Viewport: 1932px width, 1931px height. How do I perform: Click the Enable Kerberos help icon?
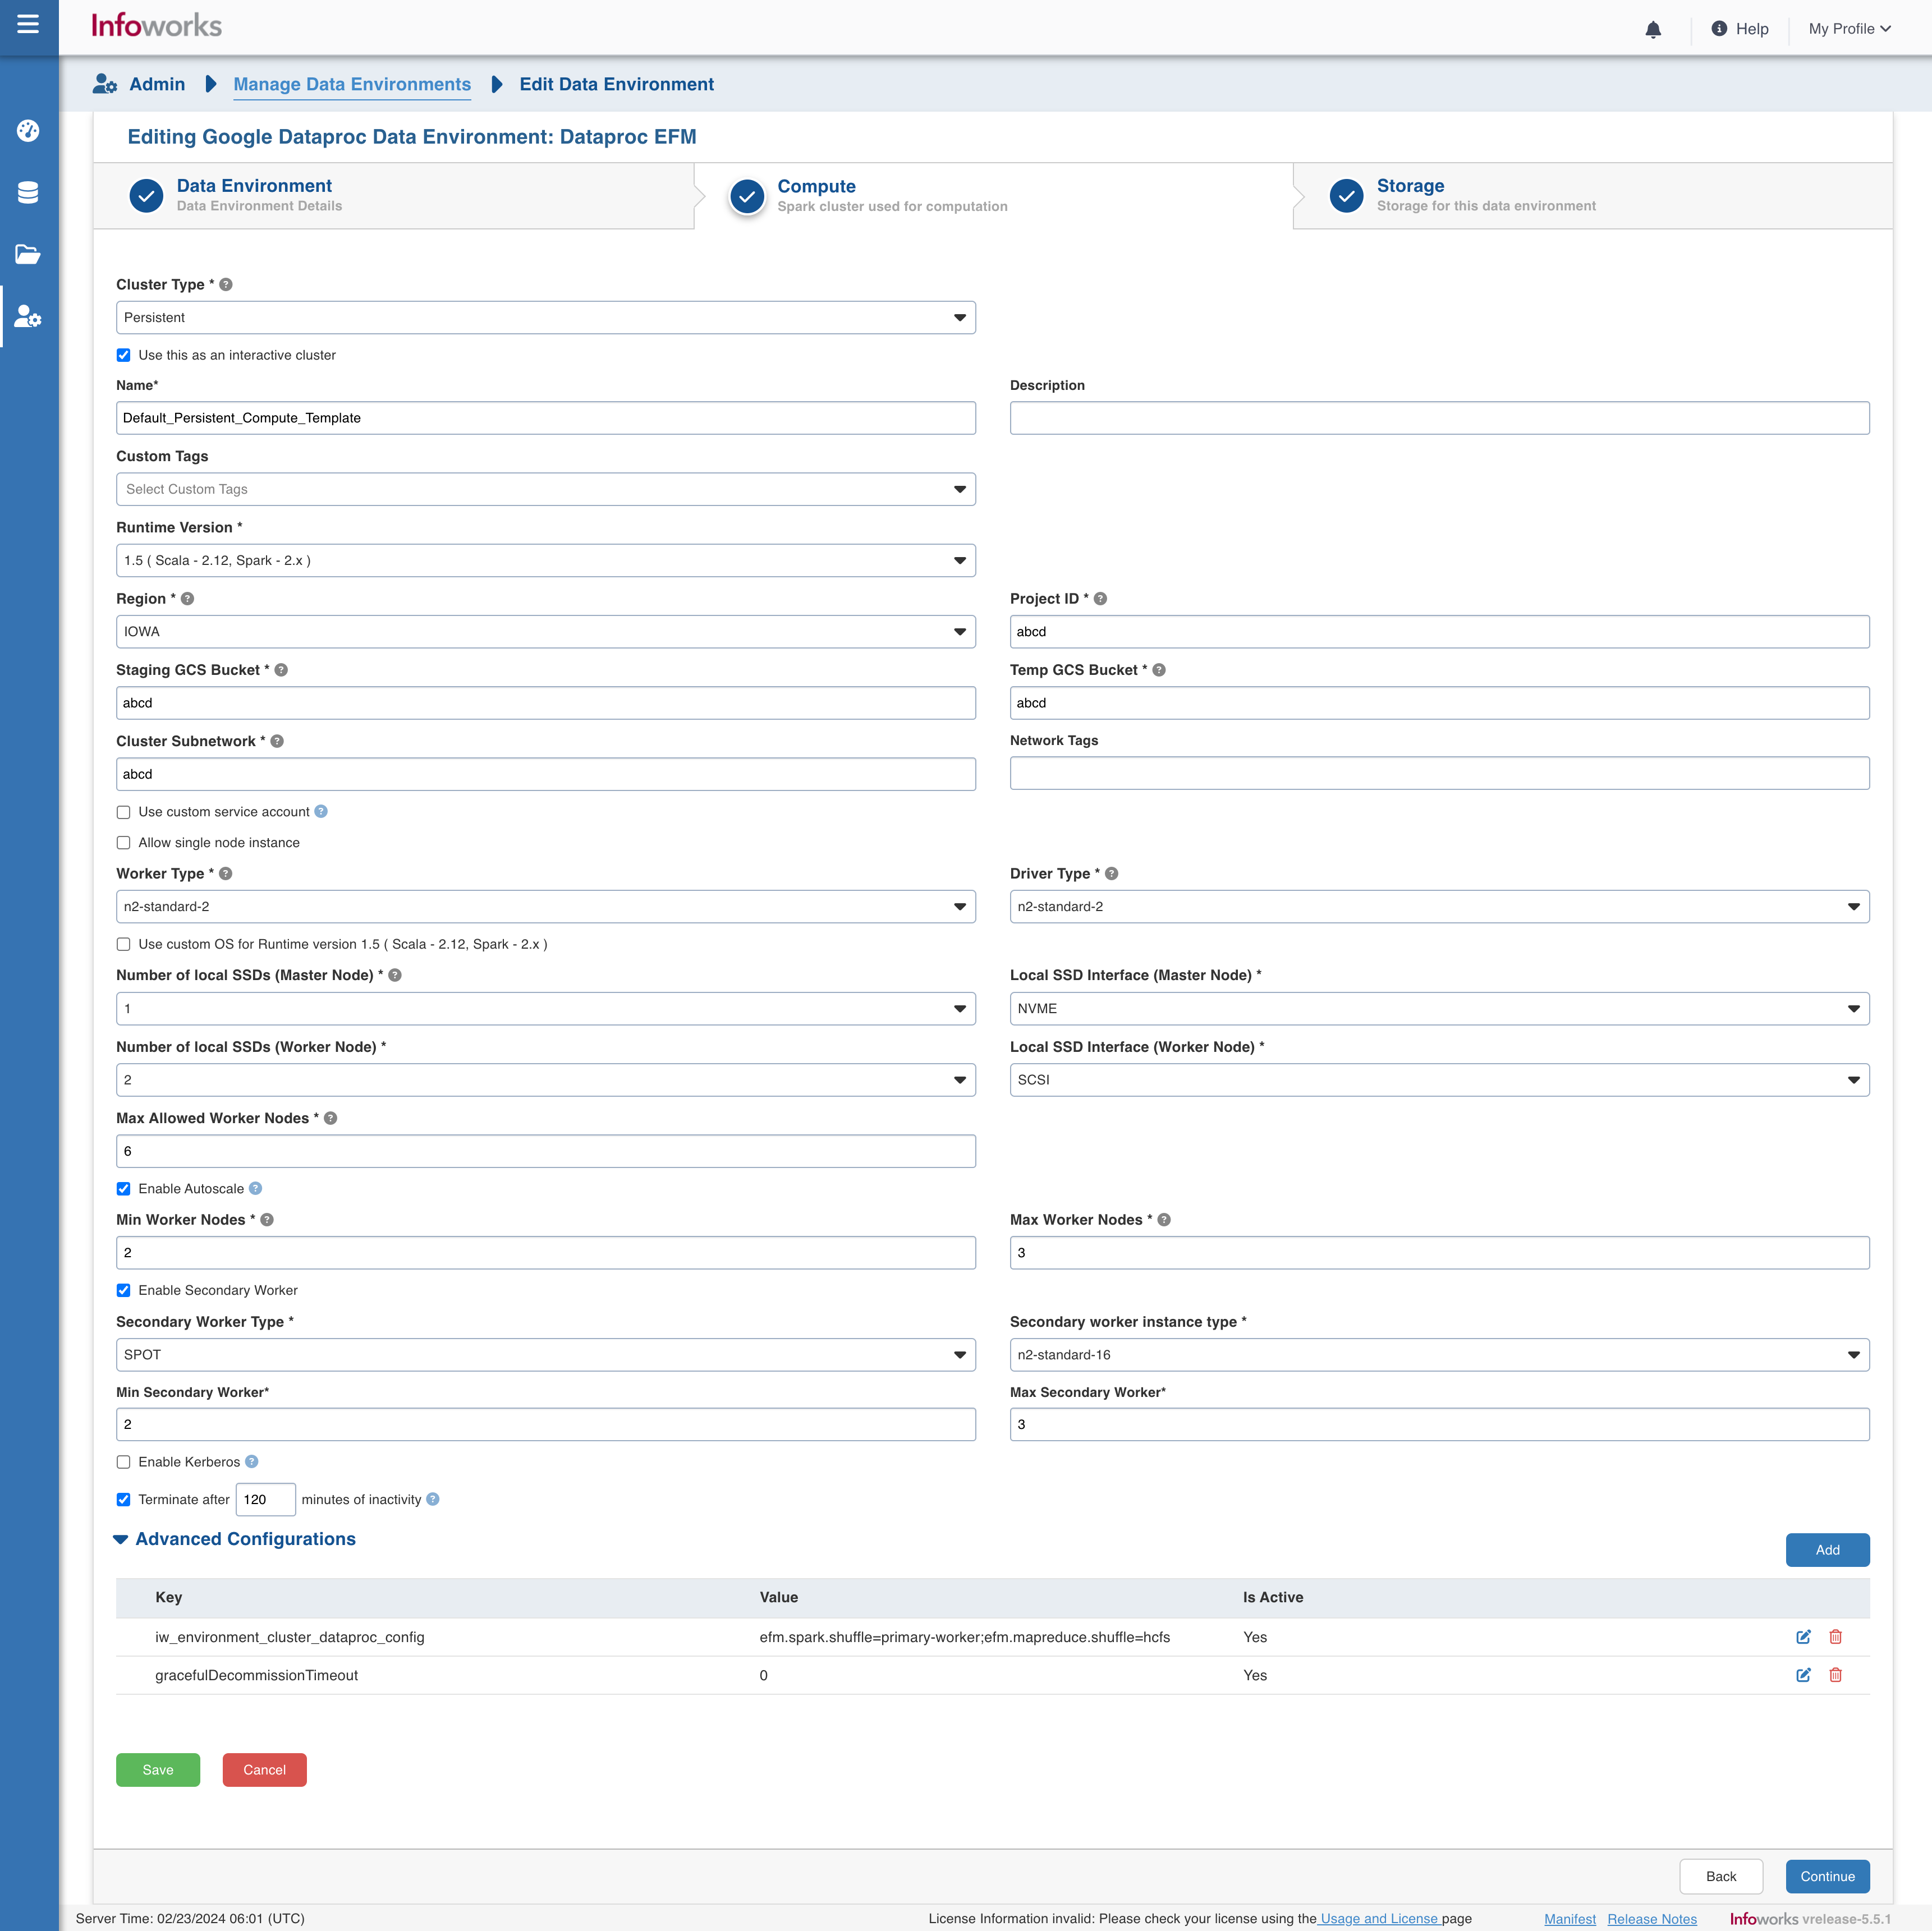(252, 1462)
